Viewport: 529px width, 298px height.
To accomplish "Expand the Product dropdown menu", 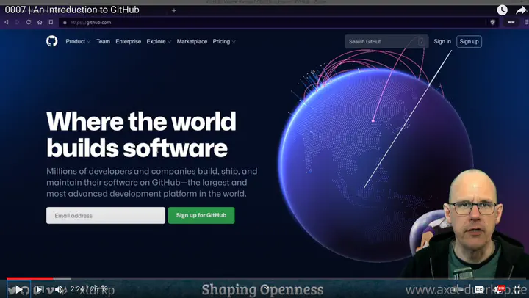I will point(78,42).
